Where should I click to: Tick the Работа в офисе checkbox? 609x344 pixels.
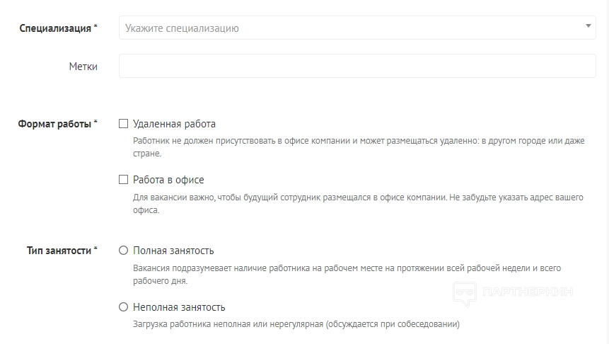(x=124, y=180)
